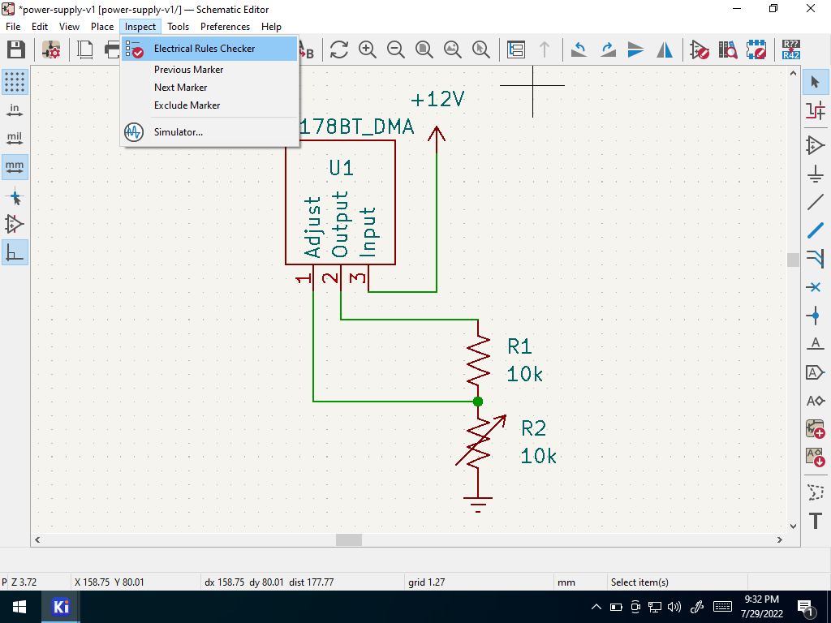Open the File menu

[13, 27]
